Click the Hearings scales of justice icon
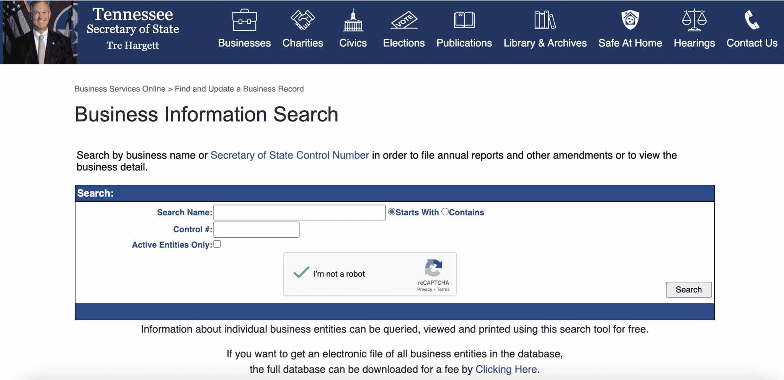784x380 pixels. coord(694,20)
